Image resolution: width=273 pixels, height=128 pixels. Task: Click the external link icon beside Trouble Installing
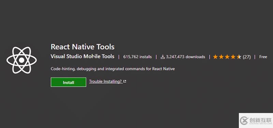coord(125,81)
